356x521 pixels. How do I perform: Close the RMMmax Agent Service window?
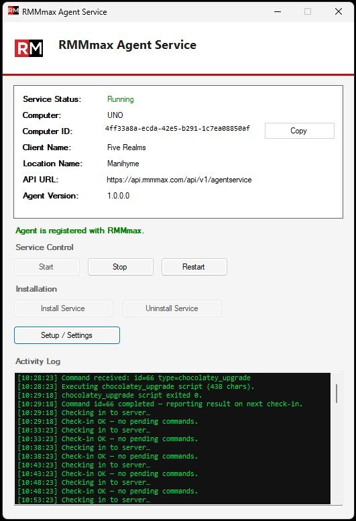coord(339,11)
